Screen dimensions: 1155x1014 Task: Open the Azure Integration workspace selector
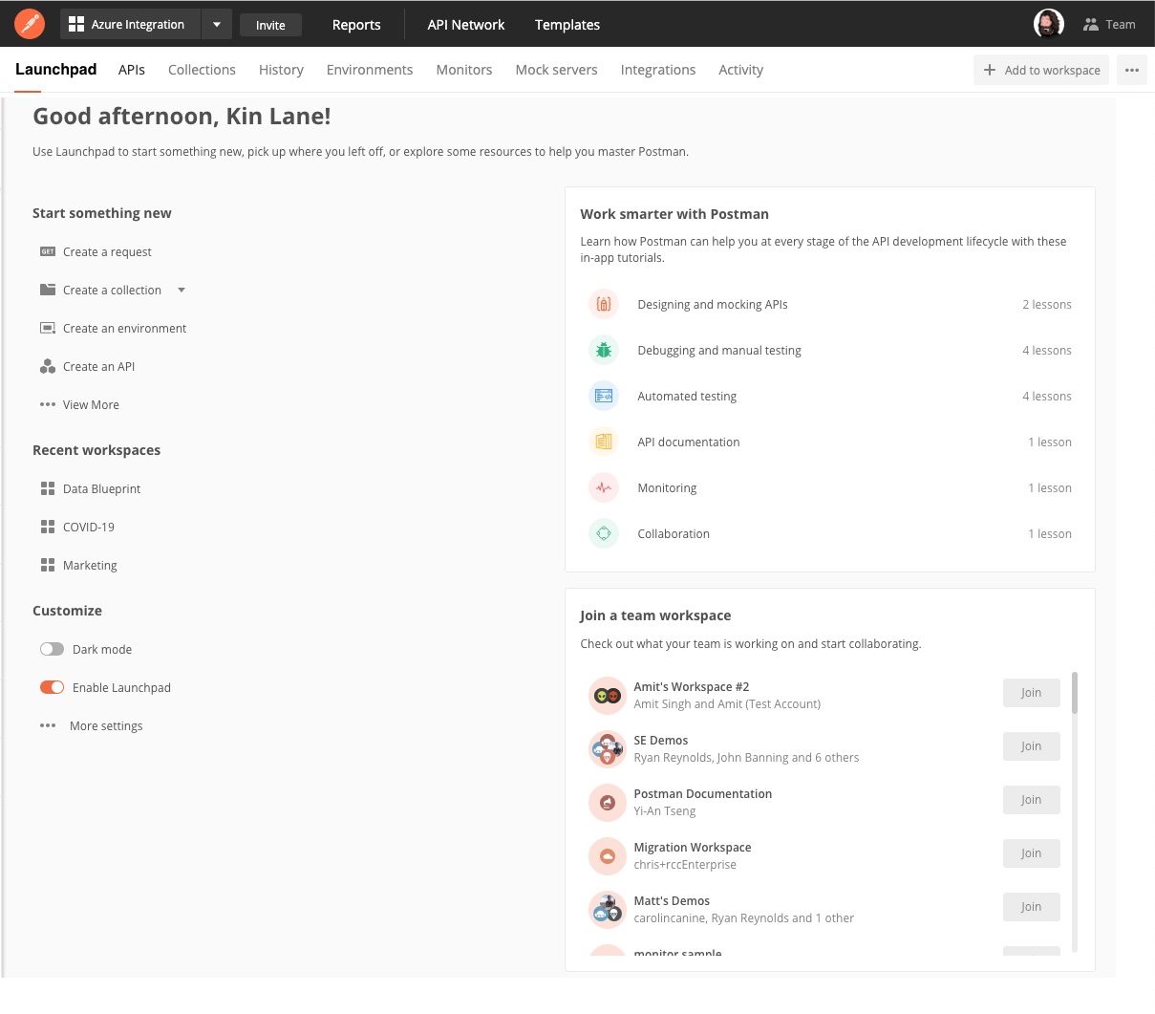click(x=130, y=24)
